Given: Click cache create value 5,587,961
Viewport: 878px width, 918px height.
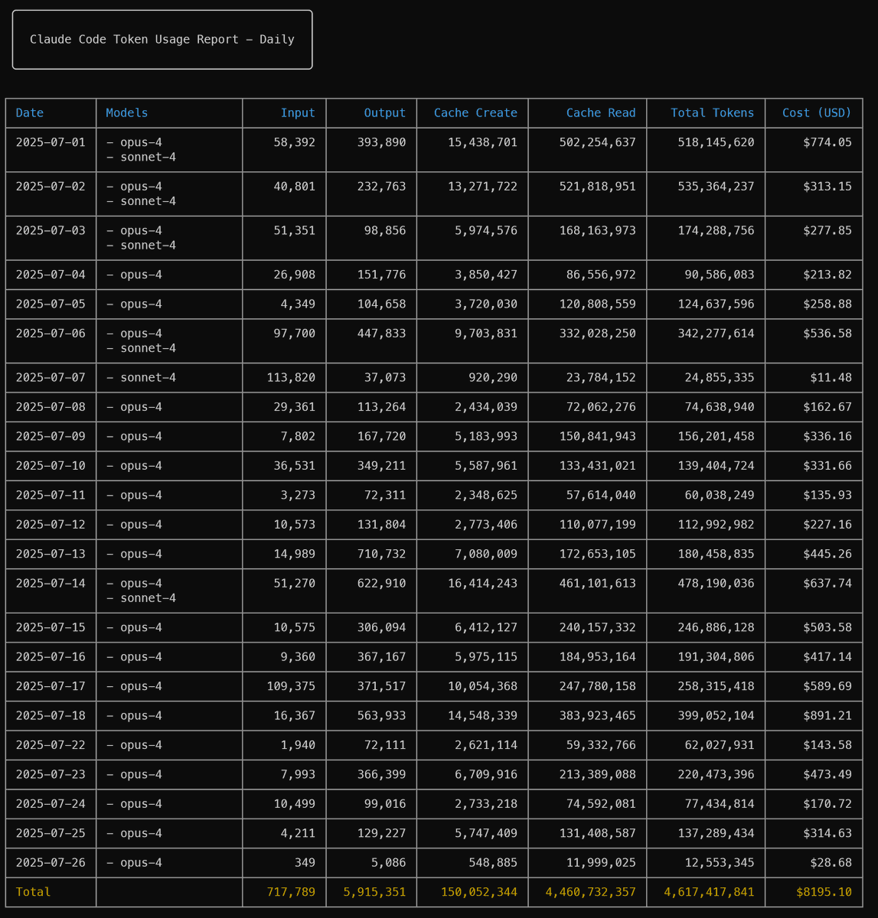Looking at the screenshot, I should point(486,466).
